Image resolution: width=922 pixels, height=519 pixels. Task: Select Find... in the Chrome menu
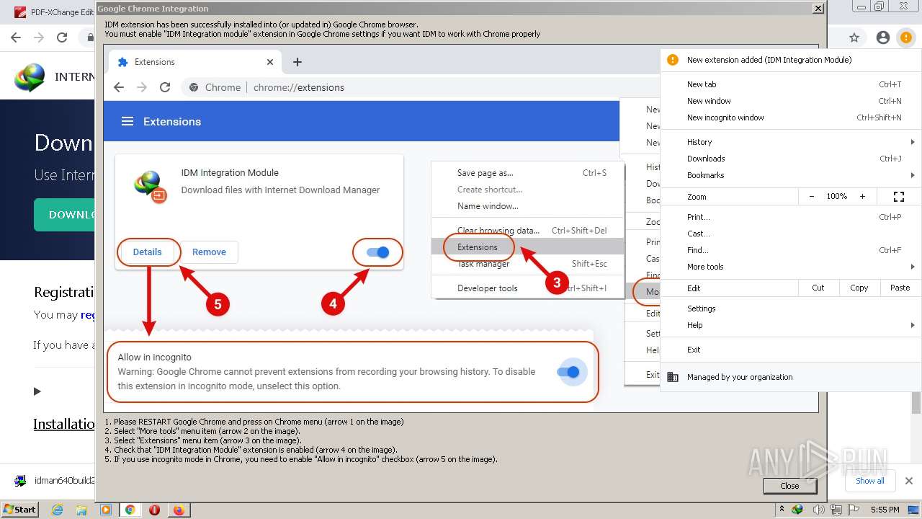pyautogui.click(x=791, y=250)
